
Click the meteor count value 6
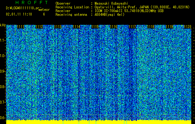pos(44,14)
